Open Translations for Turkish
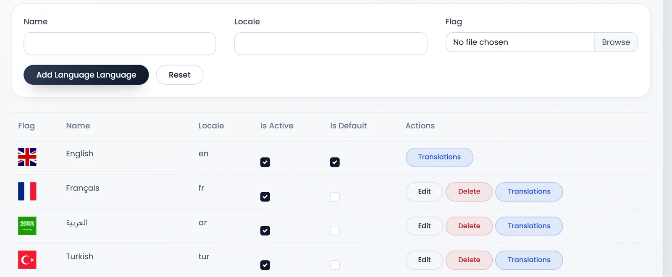 pyautogui.click(x=529, y=260)
